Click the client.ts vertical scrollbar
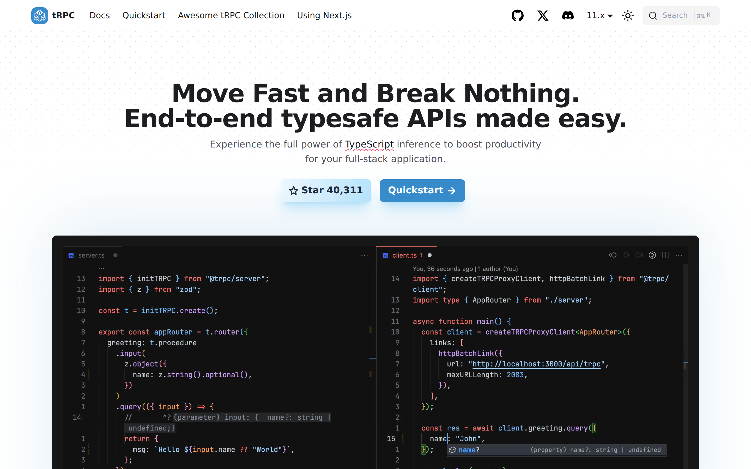 [686, 366]
